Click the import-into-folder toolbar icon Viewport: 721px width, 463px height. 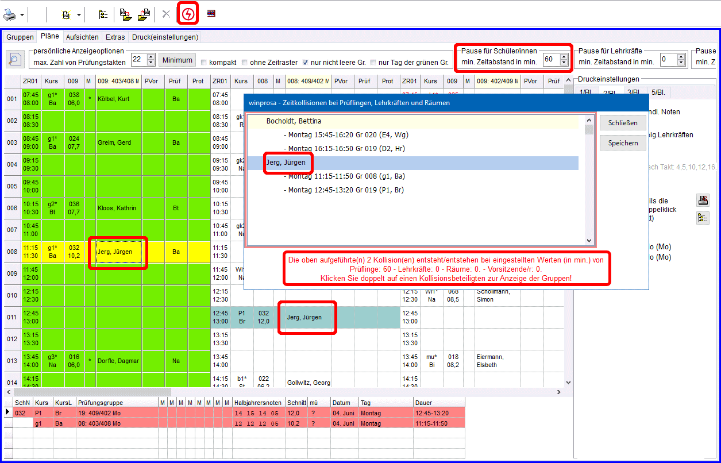click(126, 14)
